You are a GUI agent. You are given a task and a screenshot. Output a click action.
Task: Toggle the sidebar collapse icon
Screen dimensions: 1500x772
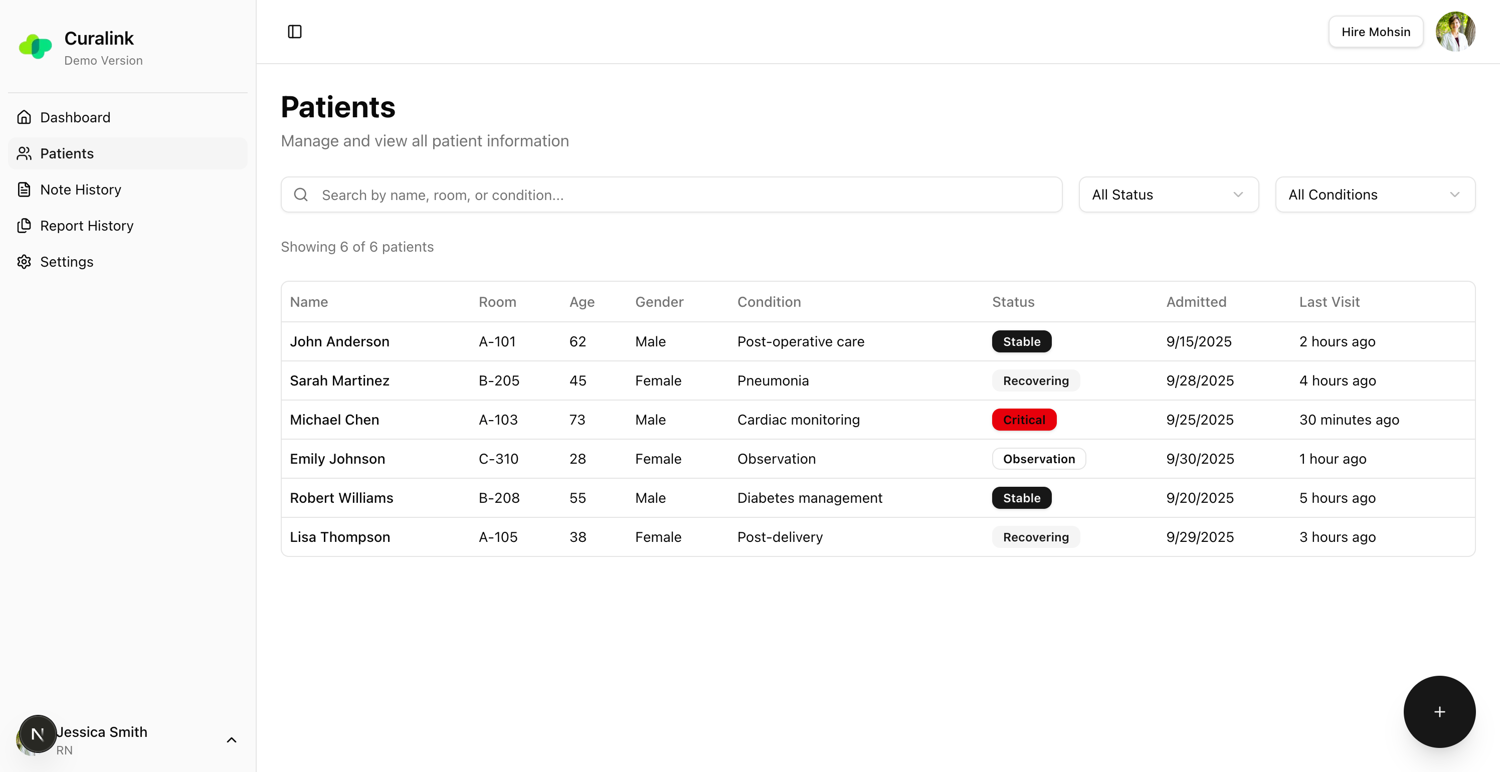point(294,32)
